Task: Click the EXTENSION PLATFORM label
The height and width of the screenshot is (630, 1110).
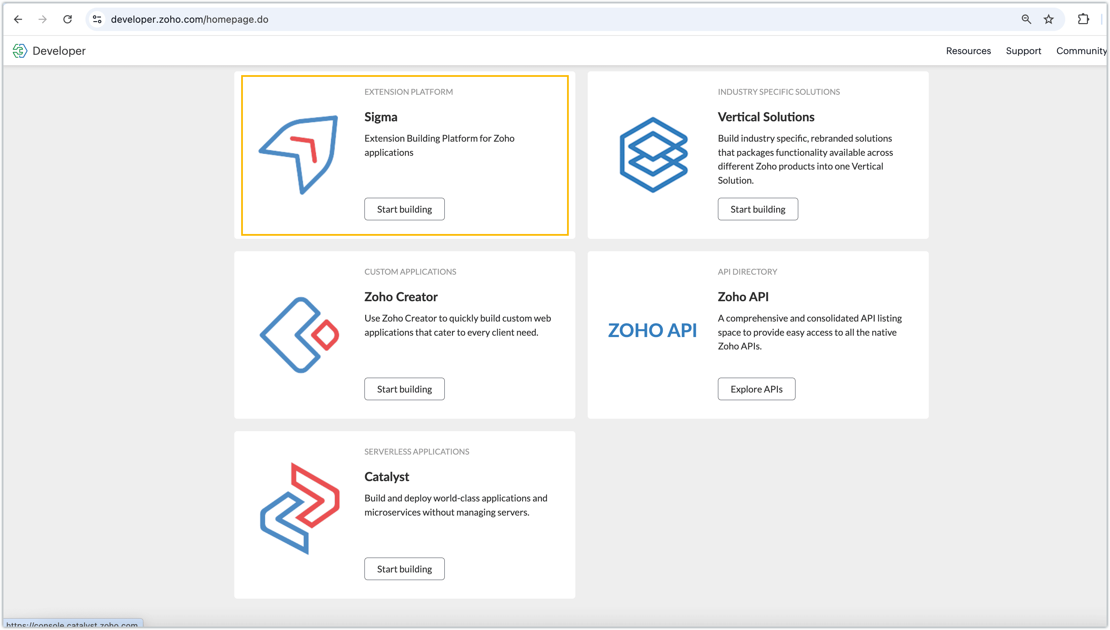Action: 408,92
